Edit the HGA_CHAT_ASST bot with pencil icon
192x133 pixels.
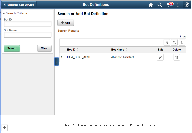click(160, 57)
